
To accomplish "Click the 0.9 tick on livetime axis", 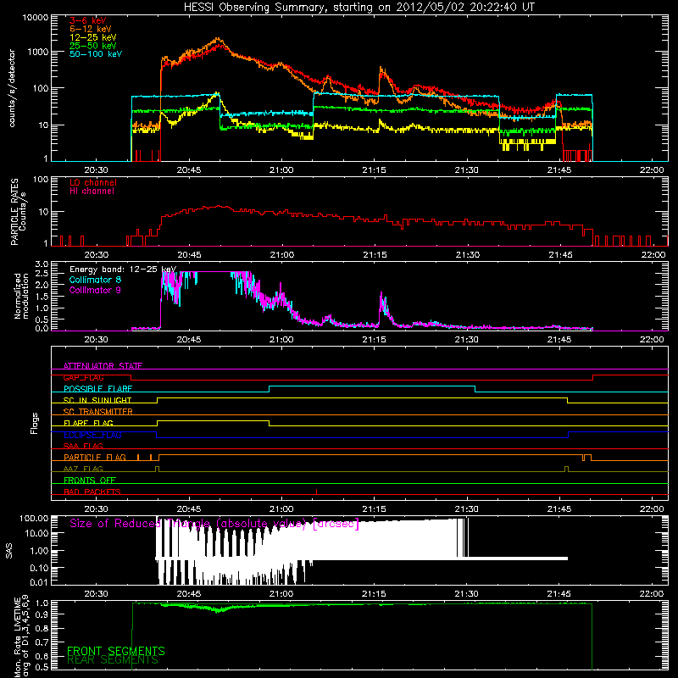I will click(x=42, y=614).
